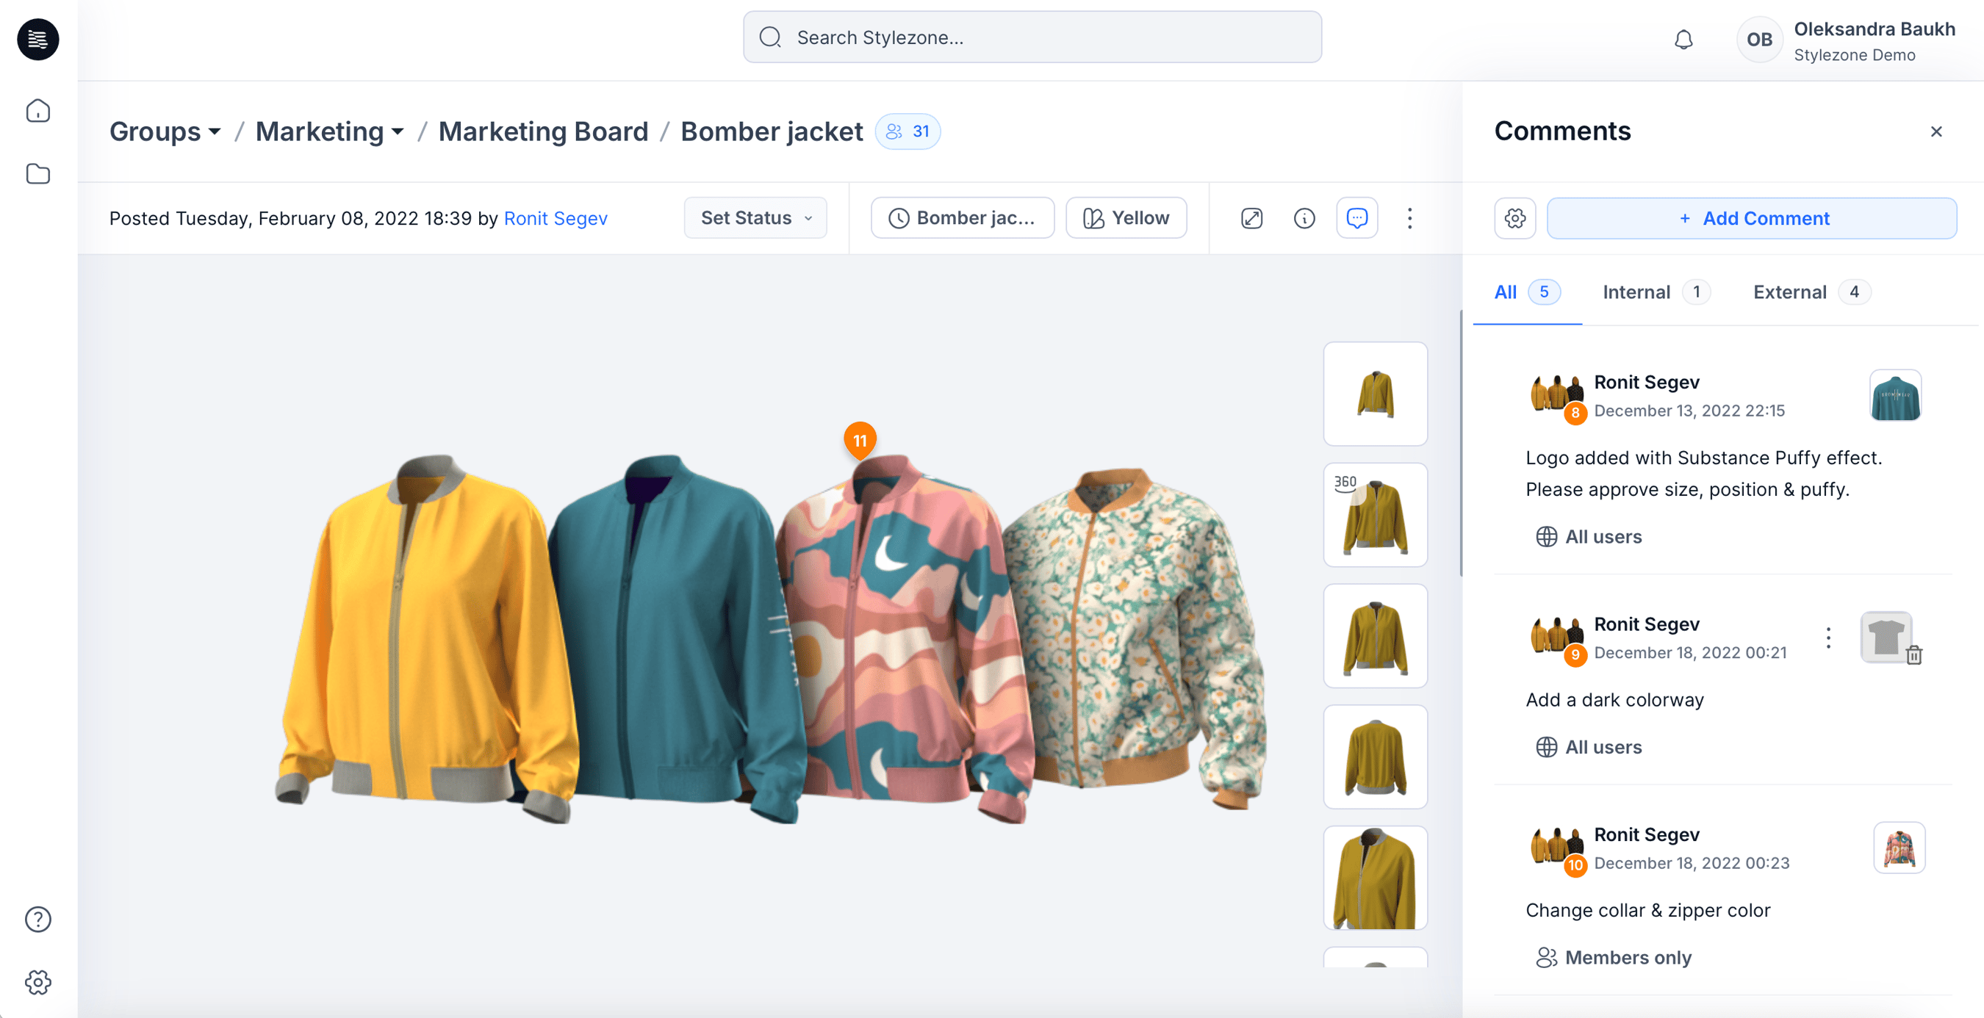The height and width of the screenshot is (1018, 1984).
Task: Click the Search Stylezone search field
Action: point(1032,36)
